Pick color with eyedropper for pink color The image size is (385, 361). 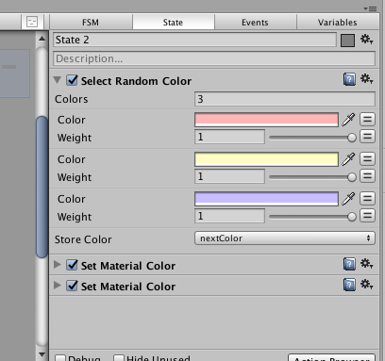348,120
